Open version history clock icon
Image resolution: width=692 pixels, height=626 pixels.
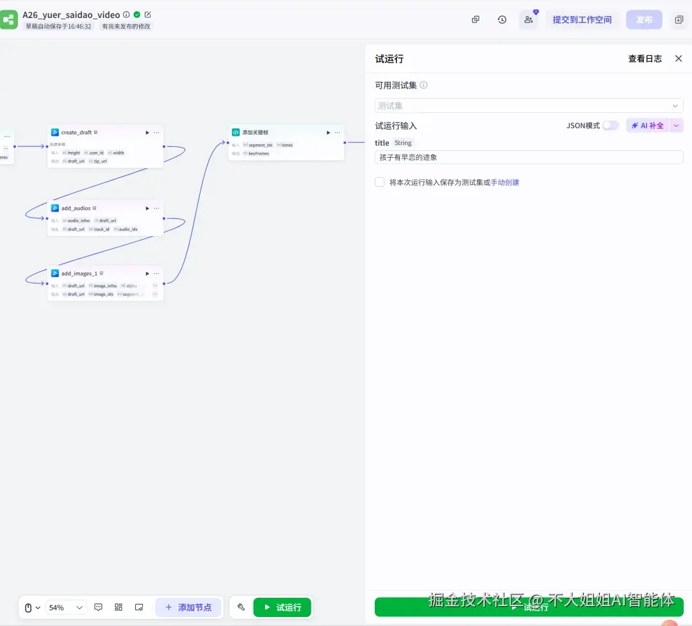pyautogui.click(x=502, y=19)
